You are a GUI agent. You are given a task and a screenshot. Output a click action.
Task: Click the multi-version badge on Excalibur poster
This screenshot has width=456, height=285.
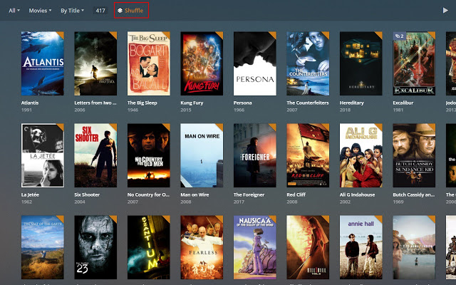tap(399, 36)
